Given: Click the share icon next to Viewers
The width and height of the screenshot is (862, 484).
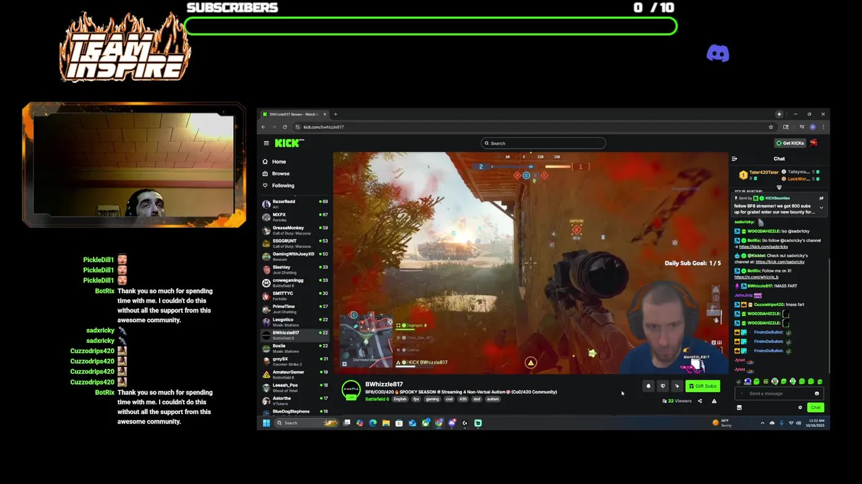Looking at the screenshot, I should (x=700, y=401).
